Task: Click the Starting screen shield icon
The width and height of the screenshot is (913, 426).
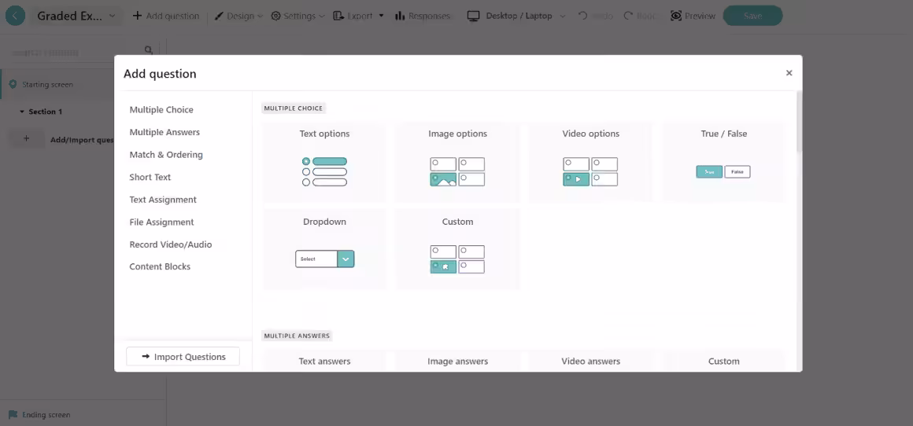Action: tap(13, 84)
